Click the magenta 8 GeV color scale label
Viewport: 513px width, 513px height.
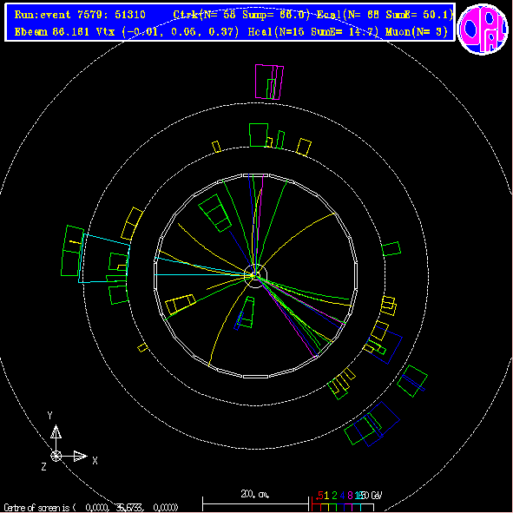350,496
